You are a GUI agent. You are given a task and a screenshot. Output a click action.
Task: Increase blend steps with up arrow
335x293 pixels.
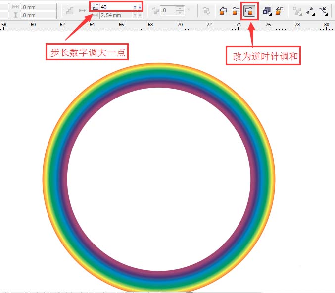(140, 7)
